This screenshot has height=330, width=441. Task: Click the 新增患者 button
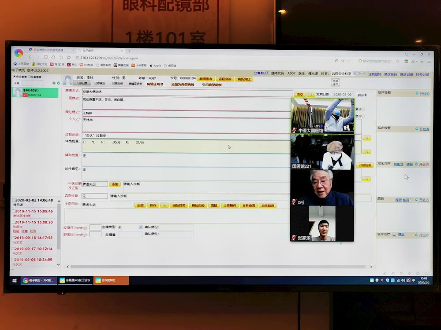point(206,79)
